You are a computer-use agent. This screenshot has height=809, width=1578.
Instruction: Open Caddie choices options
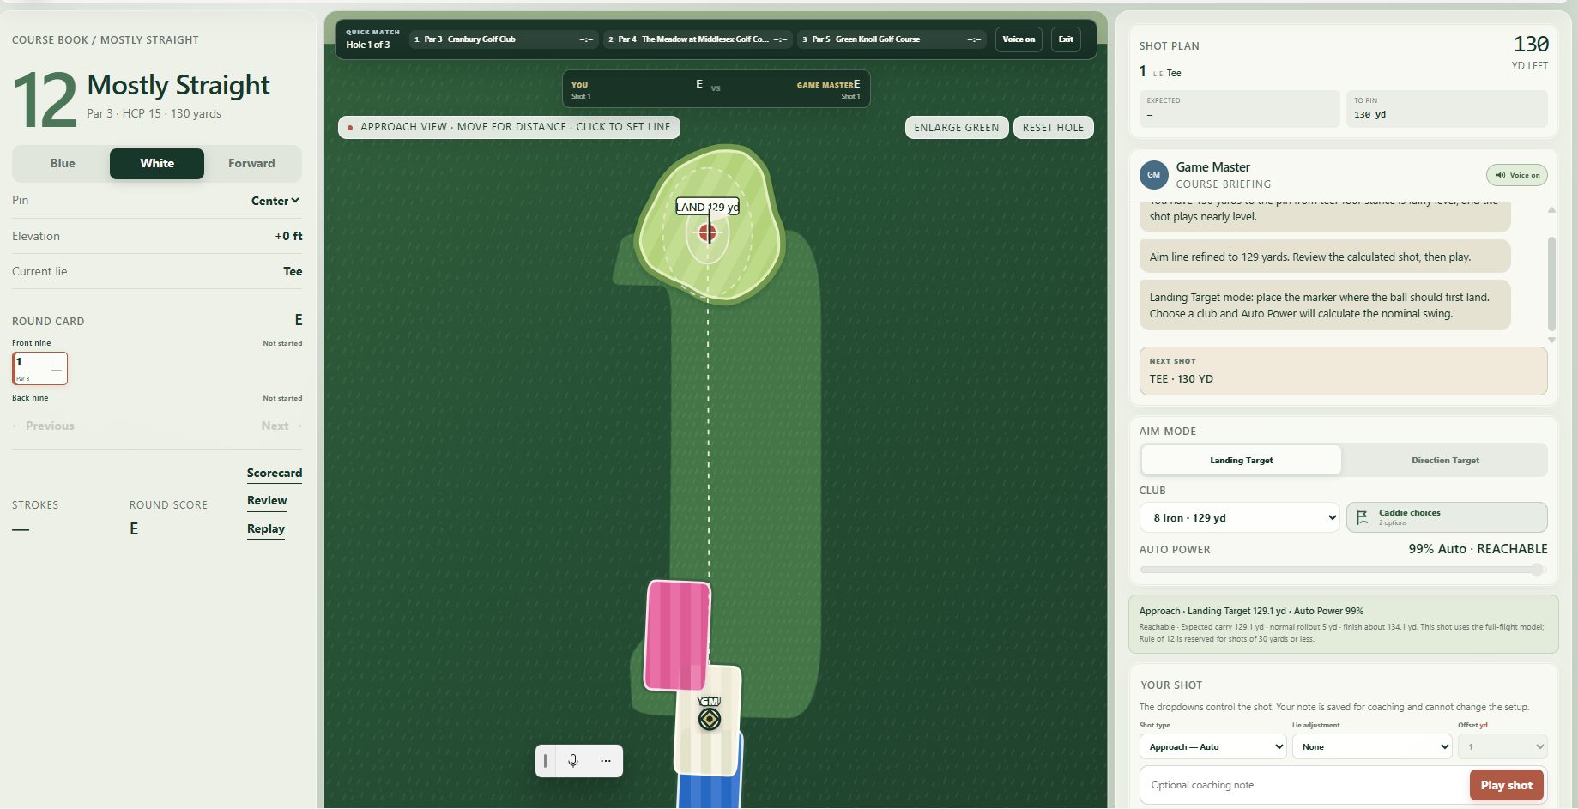(1447, 517)
